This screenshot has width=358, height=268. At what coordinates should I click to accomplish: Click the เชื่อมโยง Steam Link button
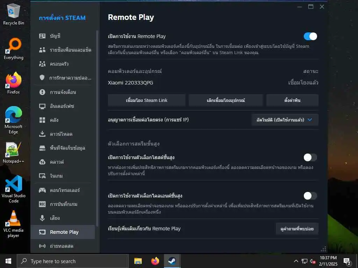click(146, 100)
